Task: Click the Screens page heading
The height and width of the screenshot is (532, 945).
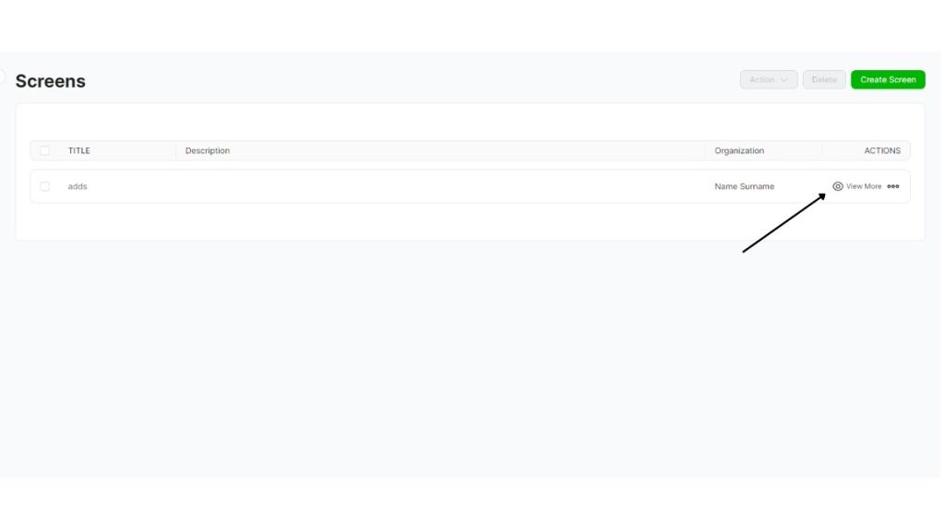Action: coord(51,81)
